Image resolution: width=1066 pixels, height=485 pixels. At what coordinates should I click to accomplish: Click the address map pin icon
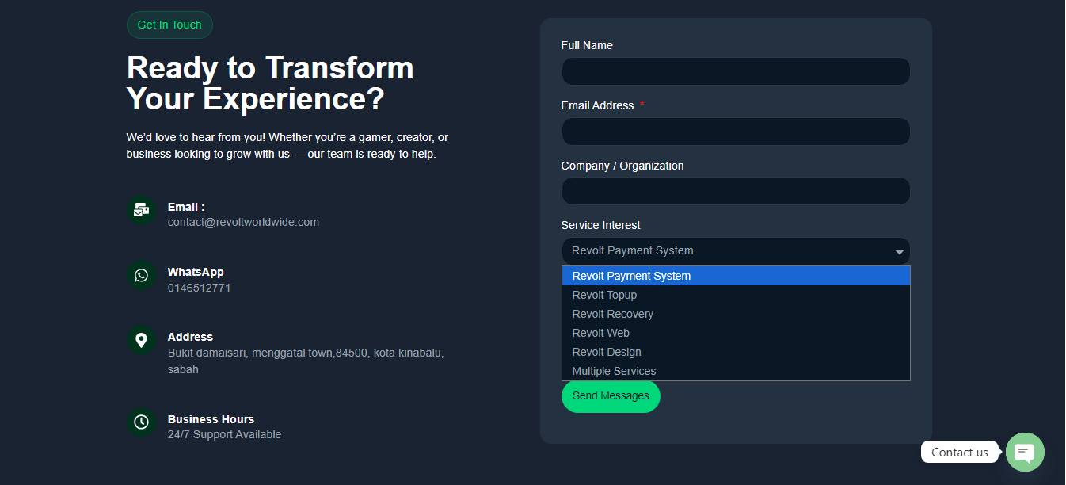point(141,340)
